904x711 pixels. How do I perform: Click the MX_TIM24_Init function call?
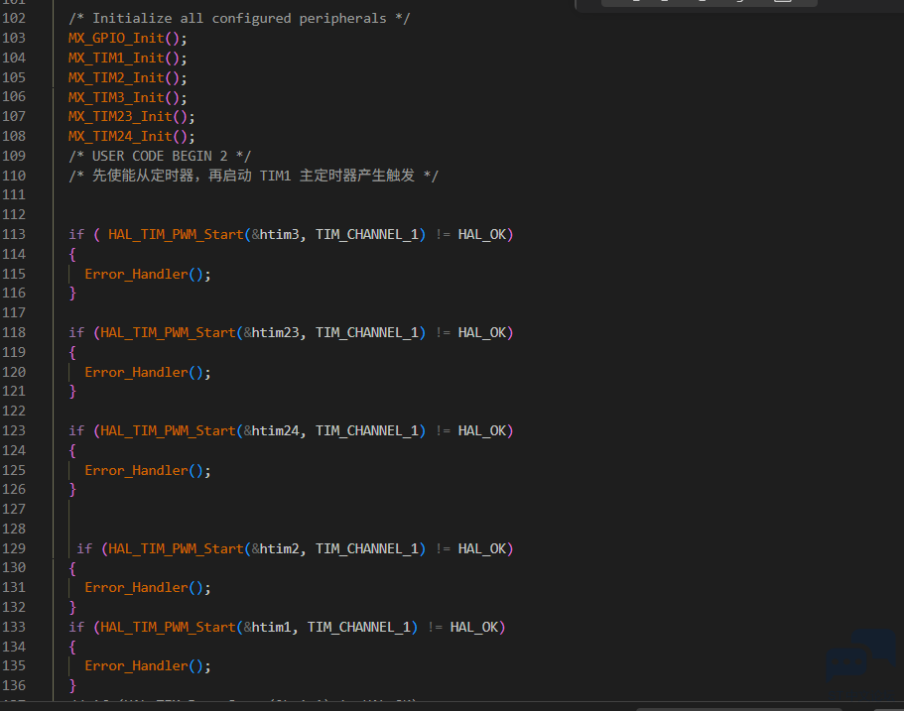tap(131, 137)
